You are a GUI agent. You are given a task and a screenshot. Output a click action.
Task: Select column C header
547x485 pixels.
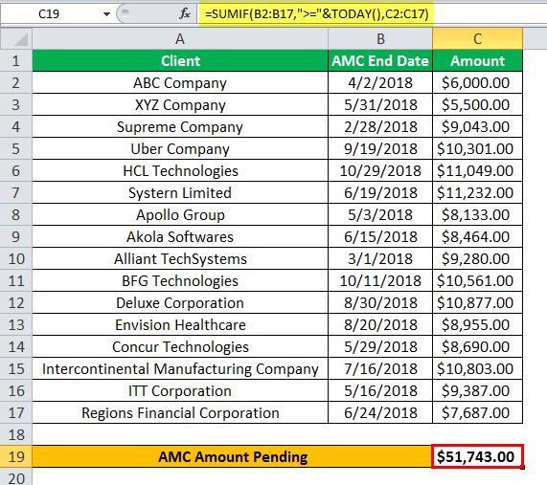(478, 39)
